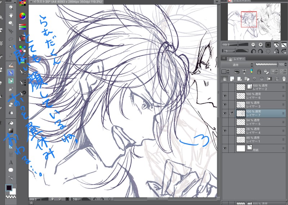Zoom in in the Navigator panel

tap(261, 45)
